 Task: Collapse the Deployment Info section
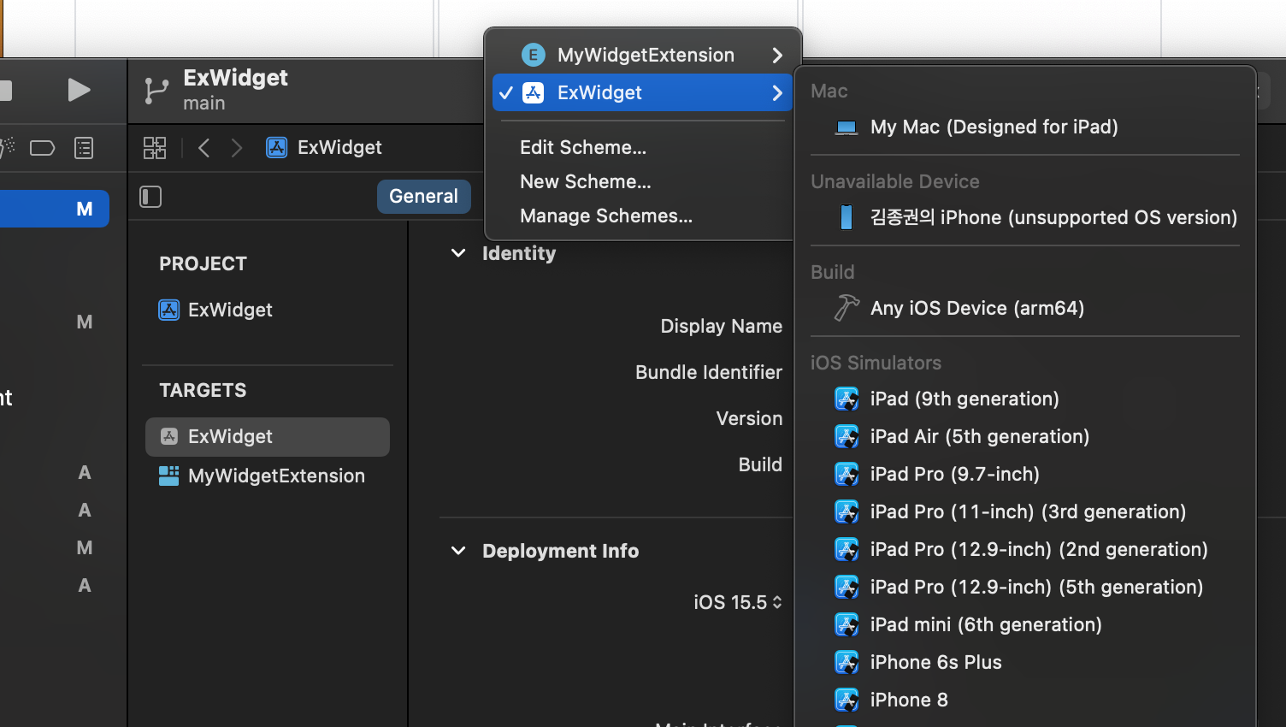point(458,551)
